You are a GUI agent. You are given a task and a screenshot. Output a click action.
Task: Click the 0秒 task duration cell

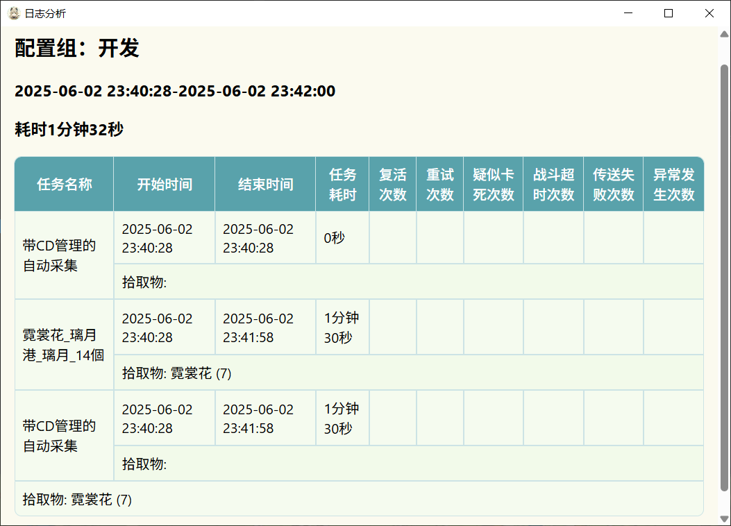[x=342, y=238]
